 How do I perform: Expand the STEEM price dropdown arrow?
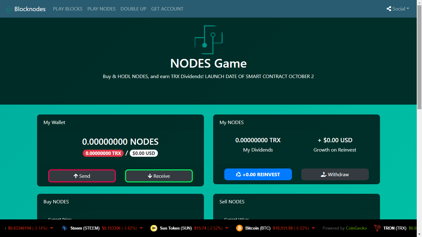coord(141,228)
